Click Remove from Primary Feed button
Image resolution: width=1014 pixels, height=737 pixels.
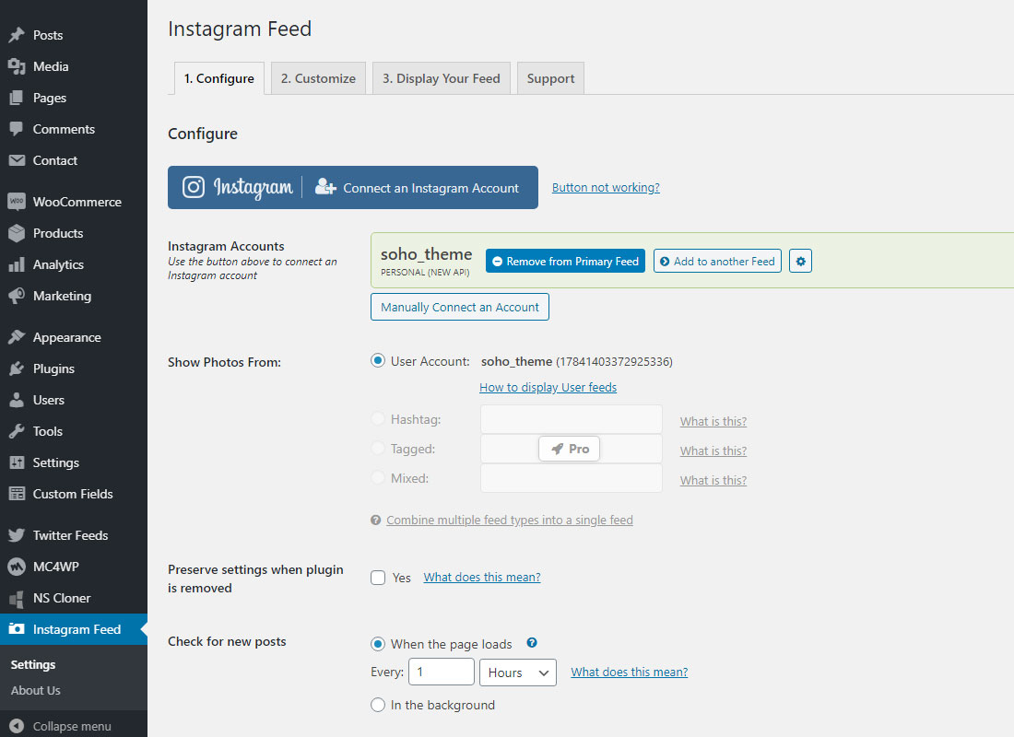pyautogui.click(x=565, y=262)
